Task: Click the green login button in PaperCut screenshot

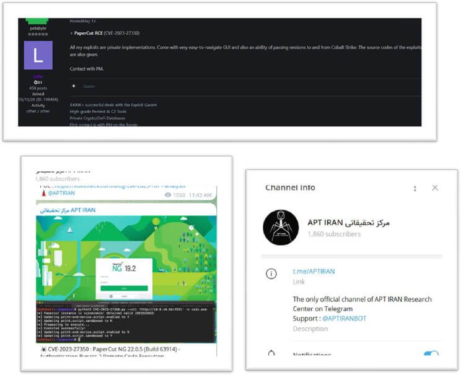Action: pos(124,288)
